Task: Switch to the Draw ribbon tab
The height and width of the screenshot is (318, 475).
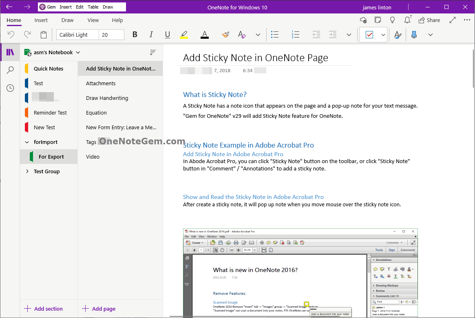Action: pos(68,20)
